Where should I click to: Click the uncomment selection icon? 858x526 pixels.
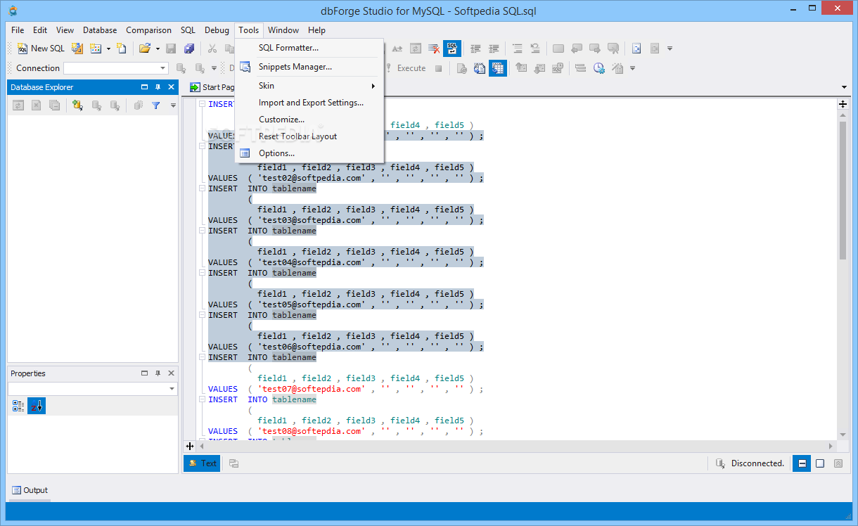click(535, 49)
